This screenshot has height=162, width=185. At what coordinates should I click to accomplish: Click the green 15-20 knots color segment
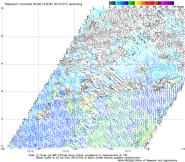tap(131, 3)
